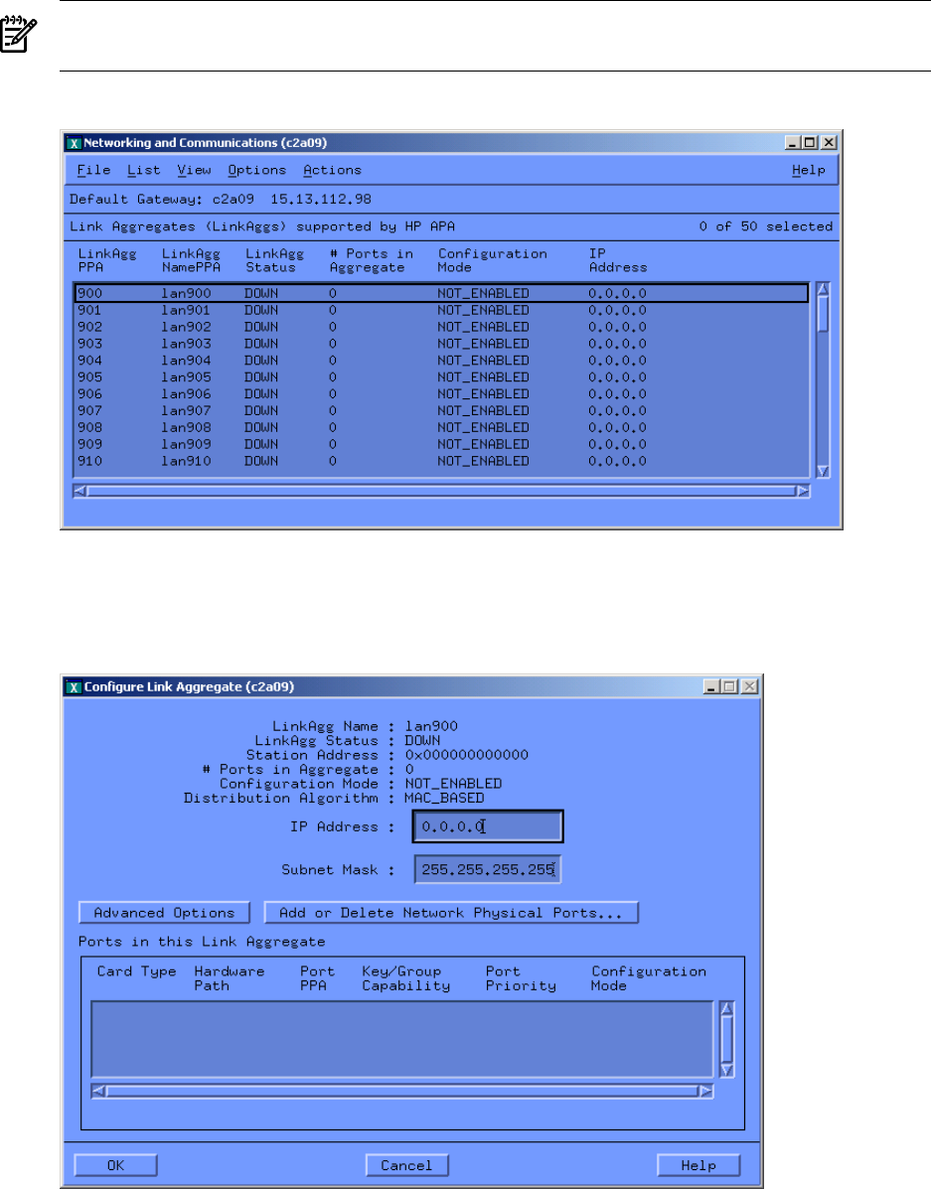Select the lan902 link aggregate row
Image resolution: width=931 pixels, height=1189 pixels.
(441, 327)
